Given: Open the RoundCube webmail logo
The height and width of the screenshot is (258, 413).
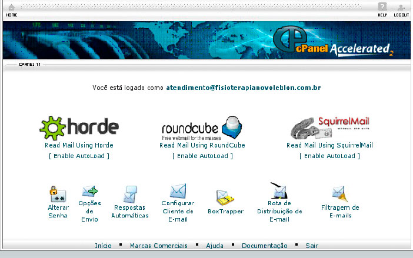Looking at the screenshot, I should pyautogui.click(x=202, y=128).
